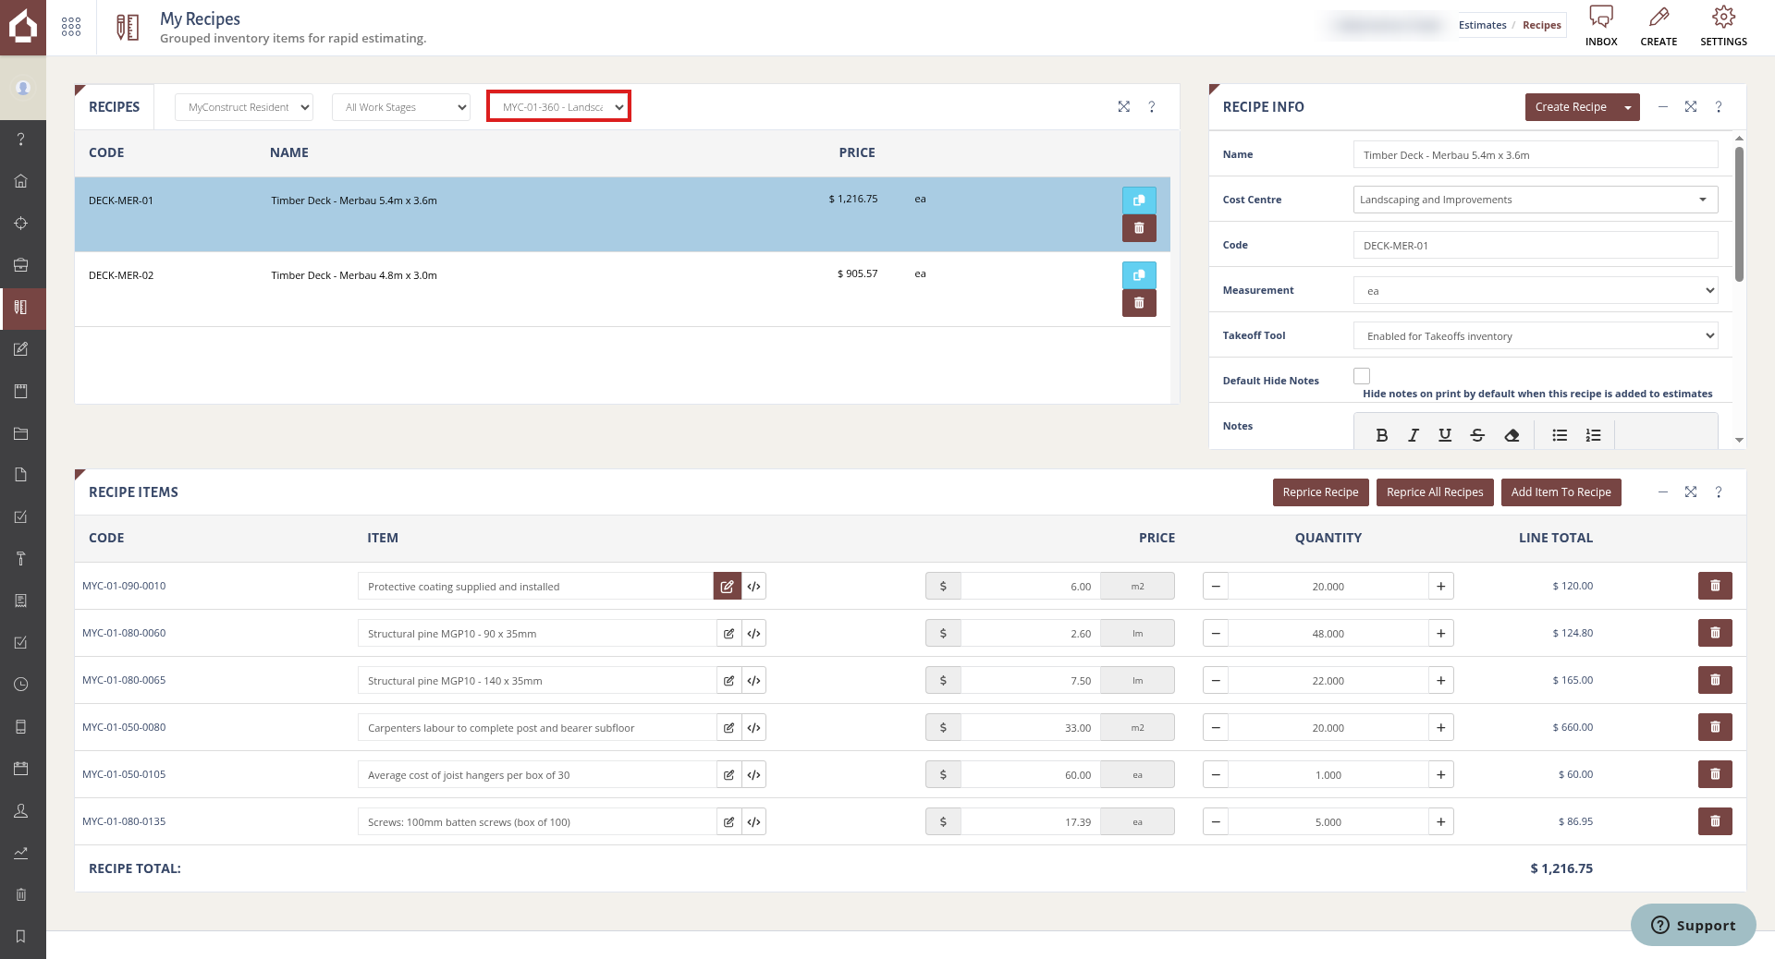Select the DECK-MER-02 recipe row
Viewport: 1775px width, 959px height.
tap(622, 289)
